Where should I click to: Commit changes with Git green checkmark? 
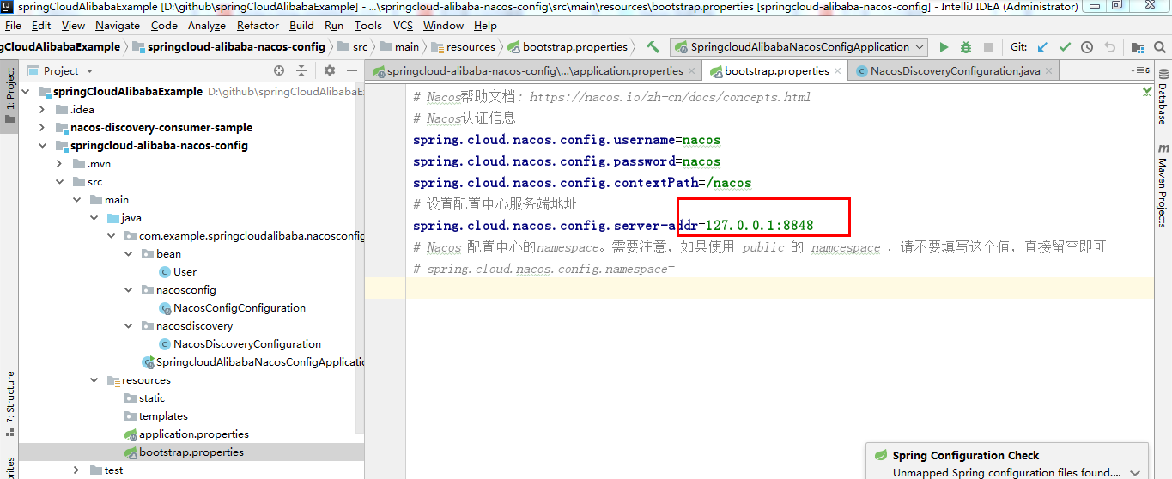click(x=1065, y=47)
